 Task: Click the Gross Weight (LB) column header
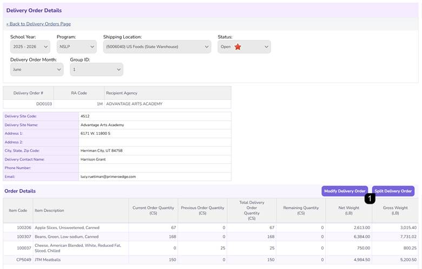pos(395,211)
